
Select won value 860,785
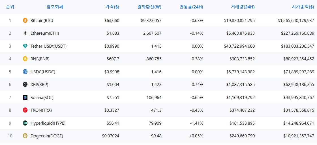tap(153, 59)
